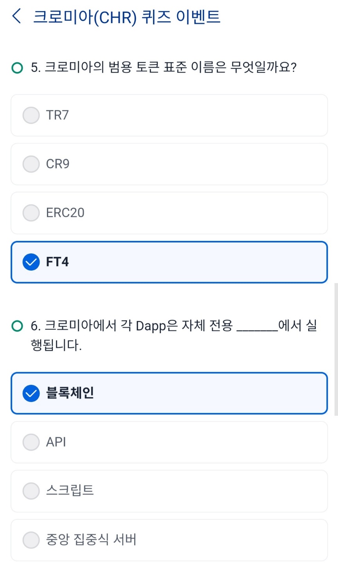Click the green circle beside question 5
The height and width of the screenshot is (583, 338).
pos(17,68)
